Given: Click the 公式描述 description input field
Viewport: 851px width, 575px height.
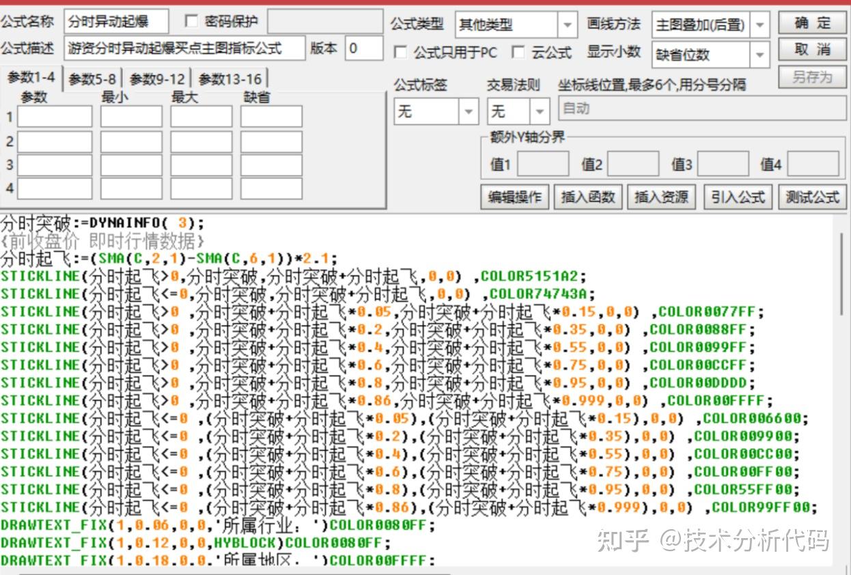Looking at the screenshot, I should point(185,48).
